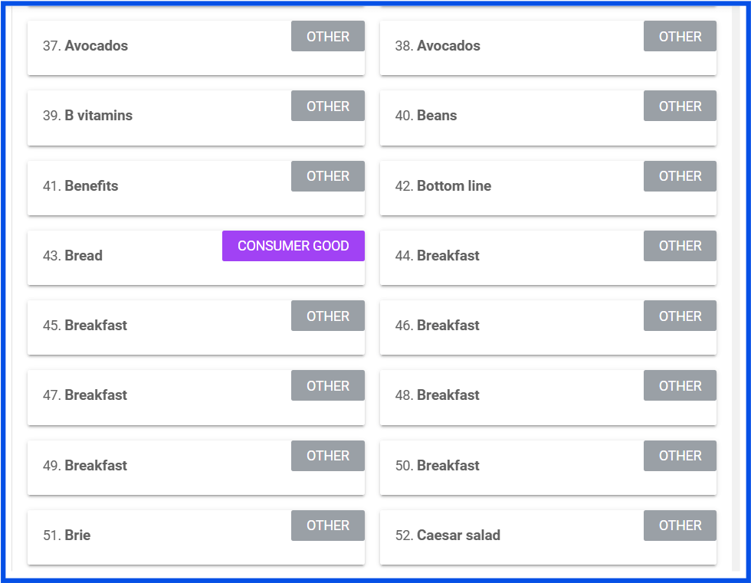Select the CONSUMER GOOD label on Bread
This screenshot has width=751, height=583.
coord(293,246)
